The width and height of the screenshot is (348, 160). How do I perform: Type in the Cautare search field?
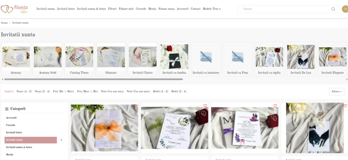pos(284,9)
